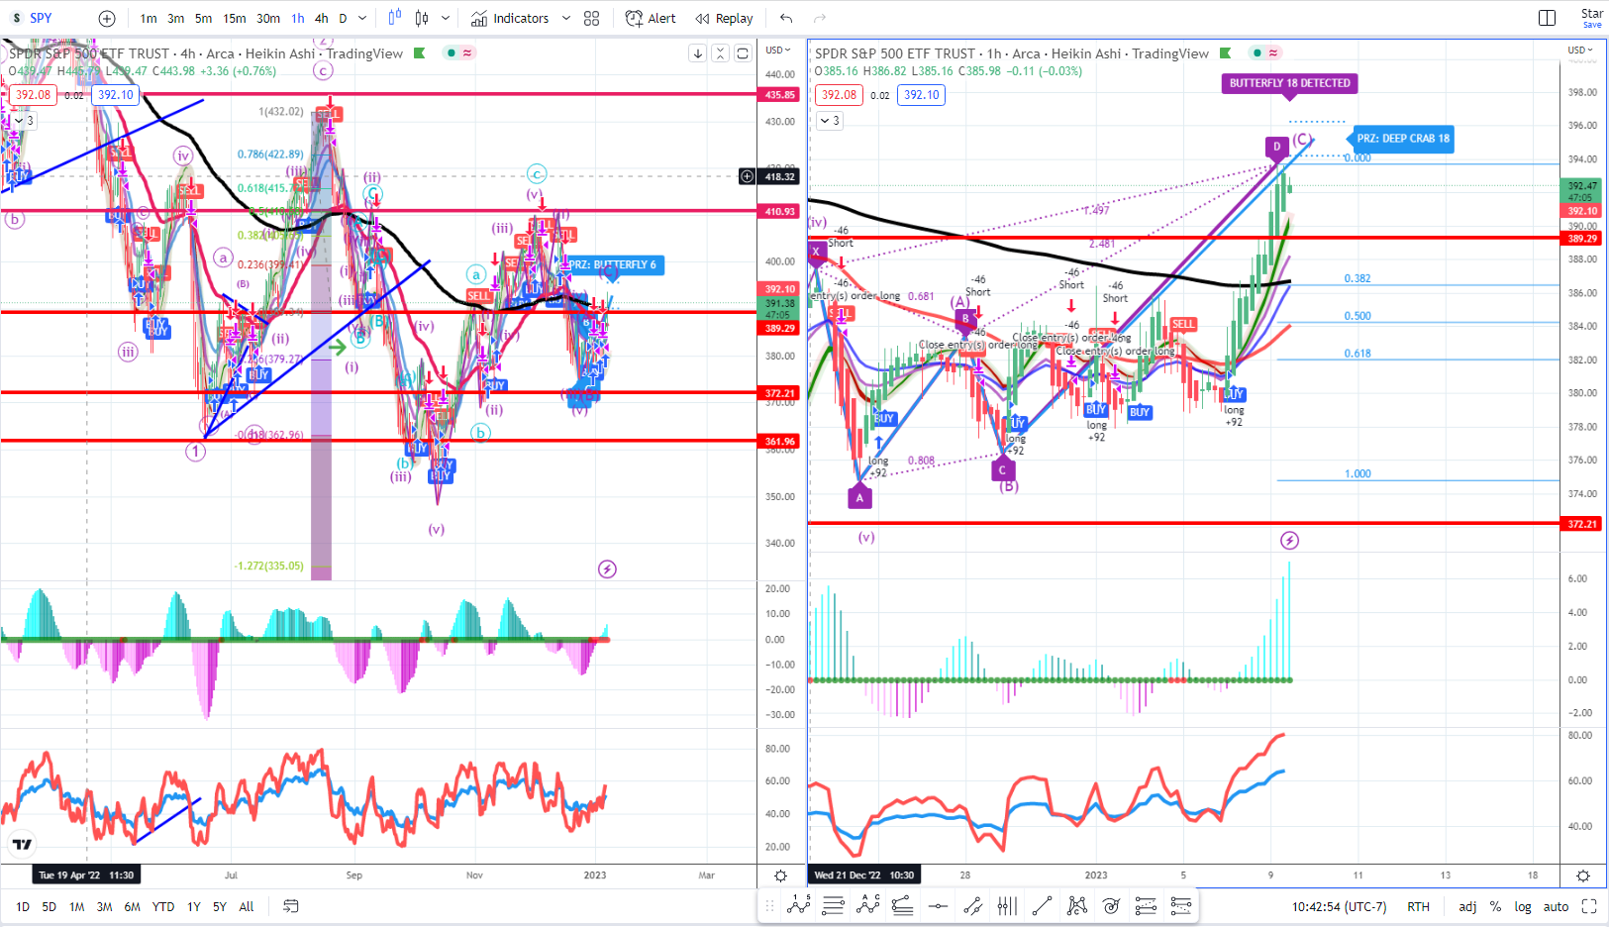1609x927 pixels.
Task: Select the 15m timeframe
Action: tap(235, 18)
